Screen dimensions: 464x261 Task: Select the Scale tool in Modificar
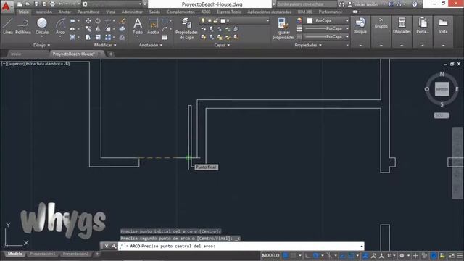coord(98,37)
